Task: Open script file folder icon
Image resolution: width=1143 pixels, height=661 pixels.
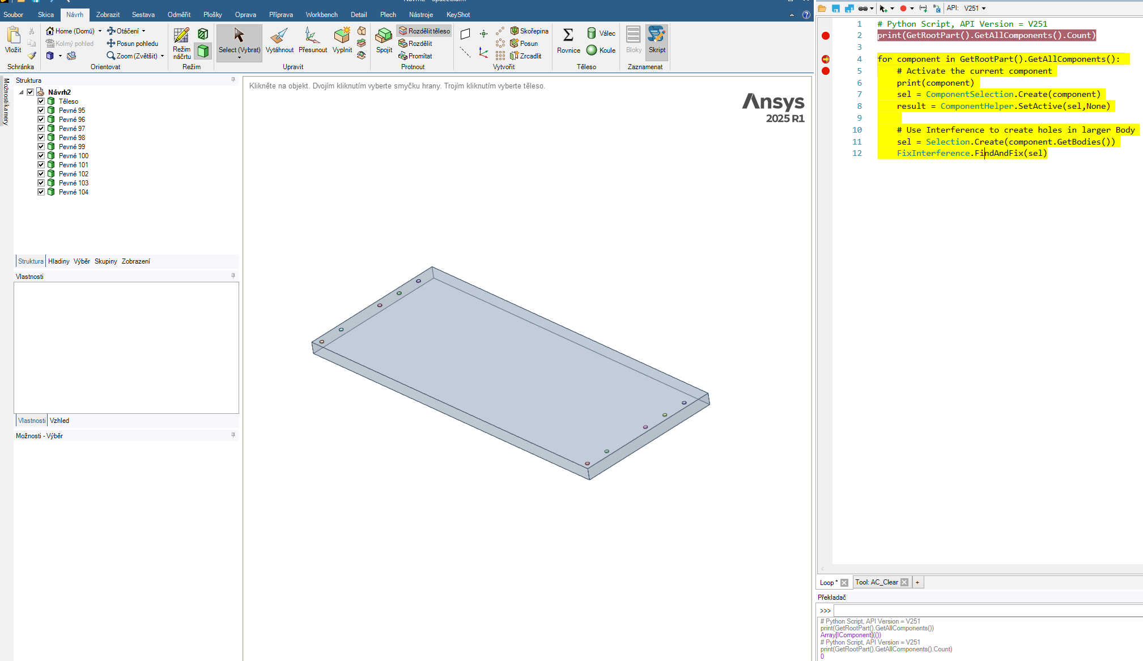Action: click(822, 9)
